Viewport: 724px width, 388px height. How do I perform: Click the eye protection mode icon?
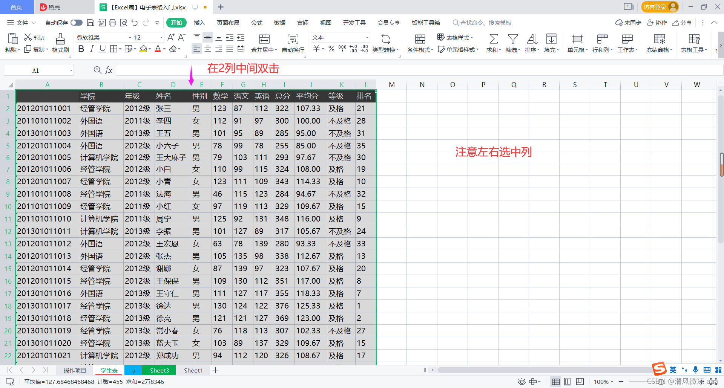[x=522, y=382]
